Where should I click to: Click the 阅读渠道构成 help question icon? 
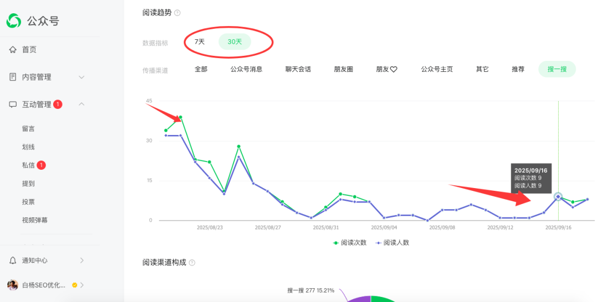pos(192,263)
